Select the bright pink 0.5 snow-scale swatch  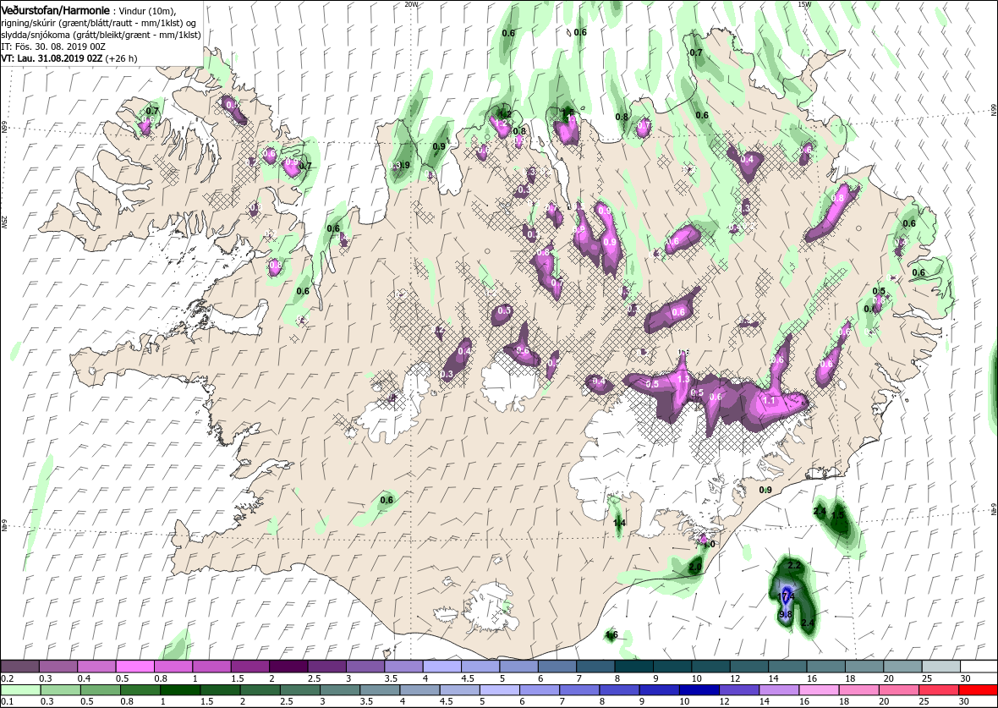[135, 666]
